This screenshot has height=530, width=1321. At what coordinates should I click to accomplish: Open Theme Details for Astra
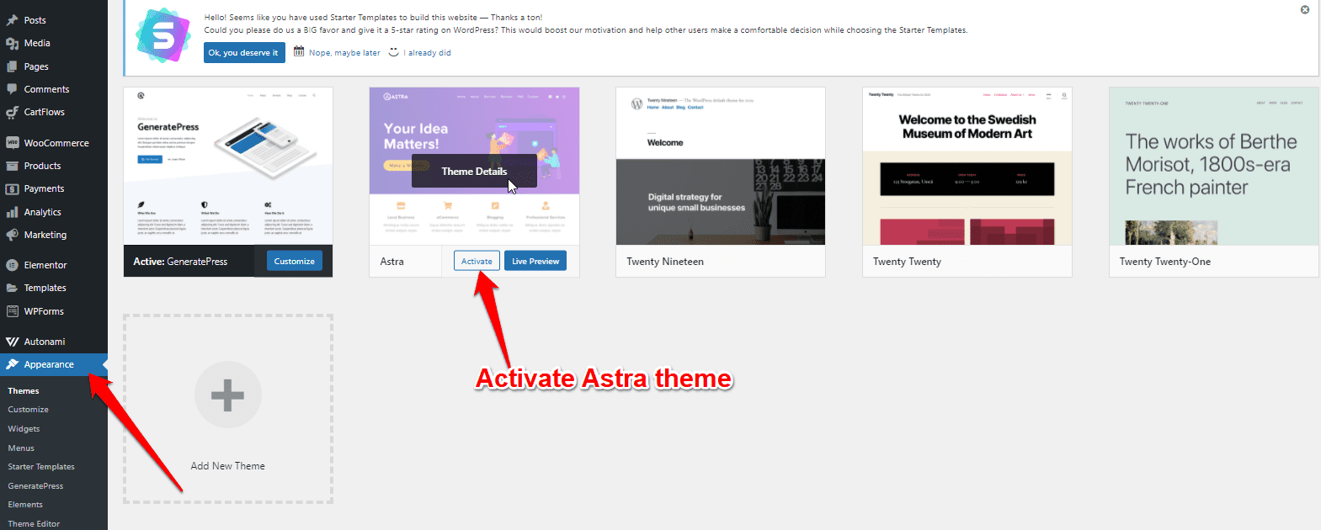pos(474,171)
